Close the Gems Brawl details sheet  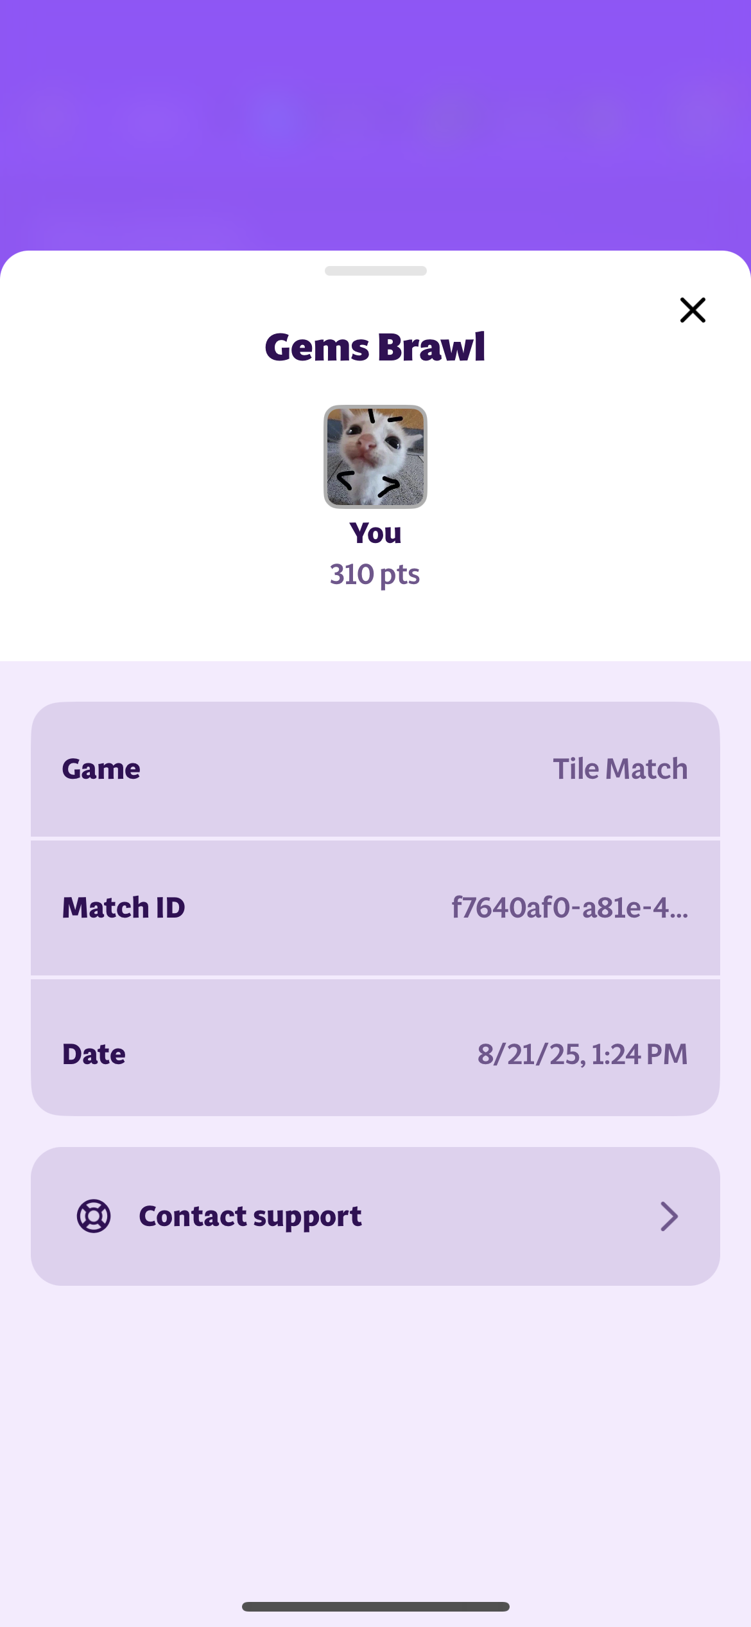(x=693, y=310)
